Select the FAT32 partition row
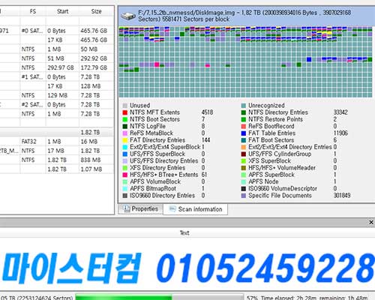Screen dimensions: 375x300 (57, 142)
